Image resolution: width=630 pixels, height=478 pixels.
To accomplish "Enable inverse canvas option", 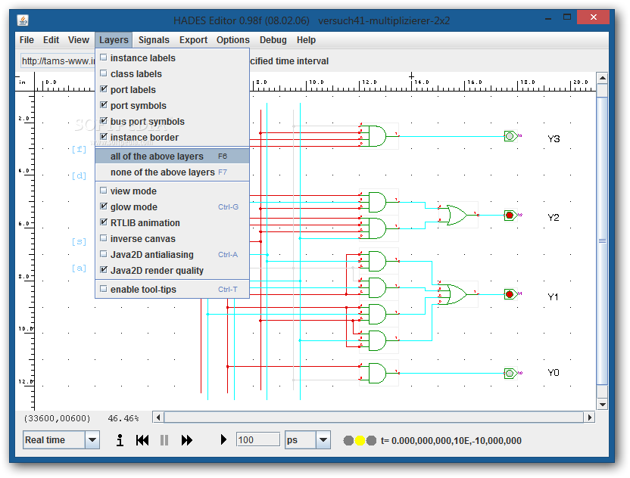I will pos(172,239).
